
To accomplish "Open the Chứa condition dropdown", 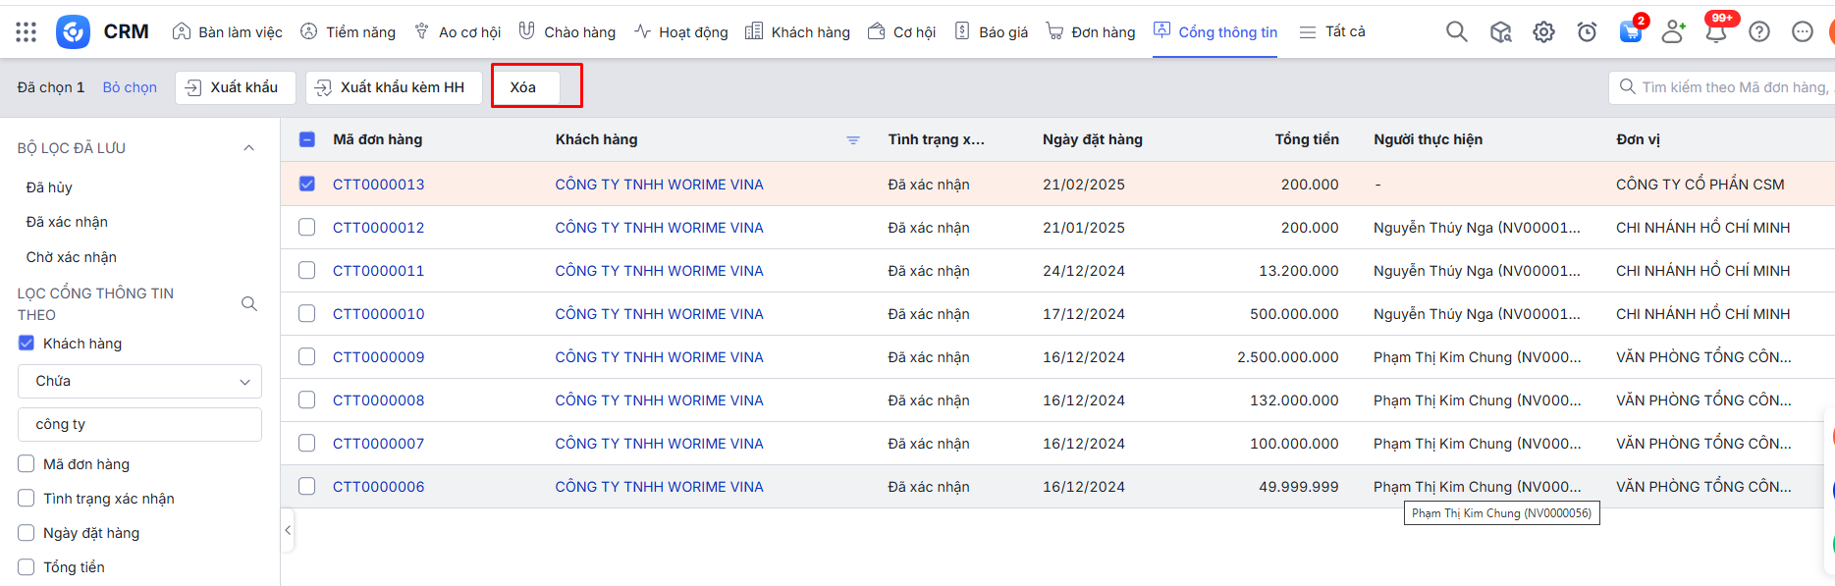I will [139, 382].
